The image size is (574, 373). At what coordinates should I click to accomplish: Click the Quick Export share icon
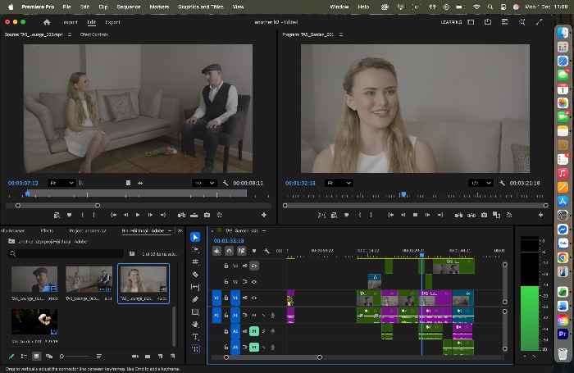[488, 22]
